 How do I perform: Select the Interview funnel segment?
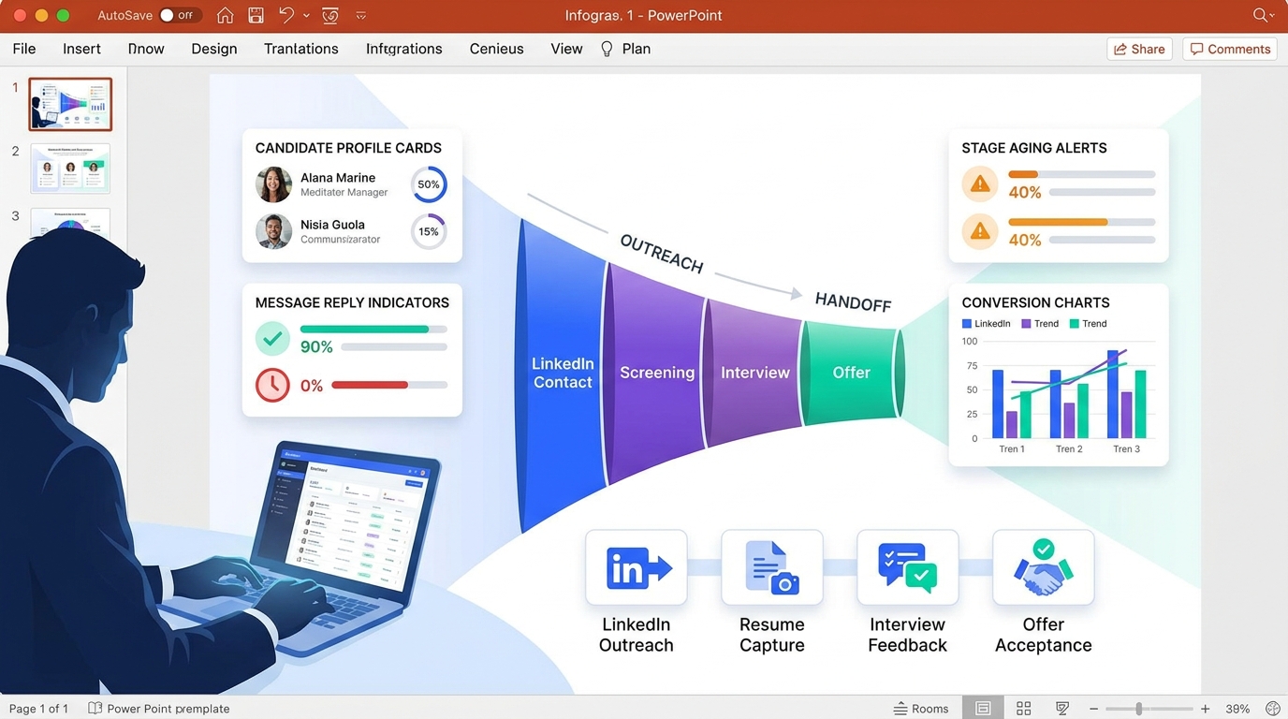tap(755, 373)
